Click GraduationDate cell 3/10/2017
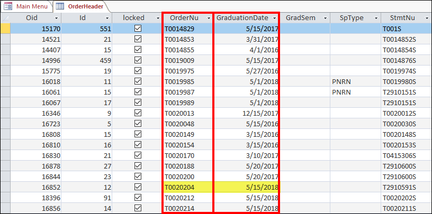This screenshot has width=432, height=214. [247, 156]
